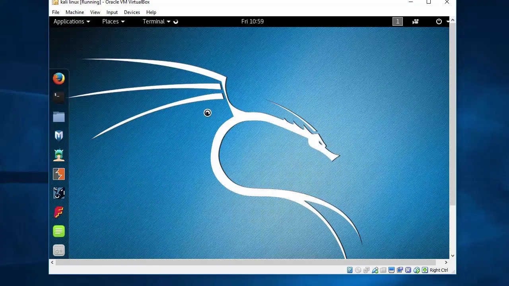This screenshot has height=286, width=509.
Task: Launch Metasploit from the dock
Action: pos(59,136)
